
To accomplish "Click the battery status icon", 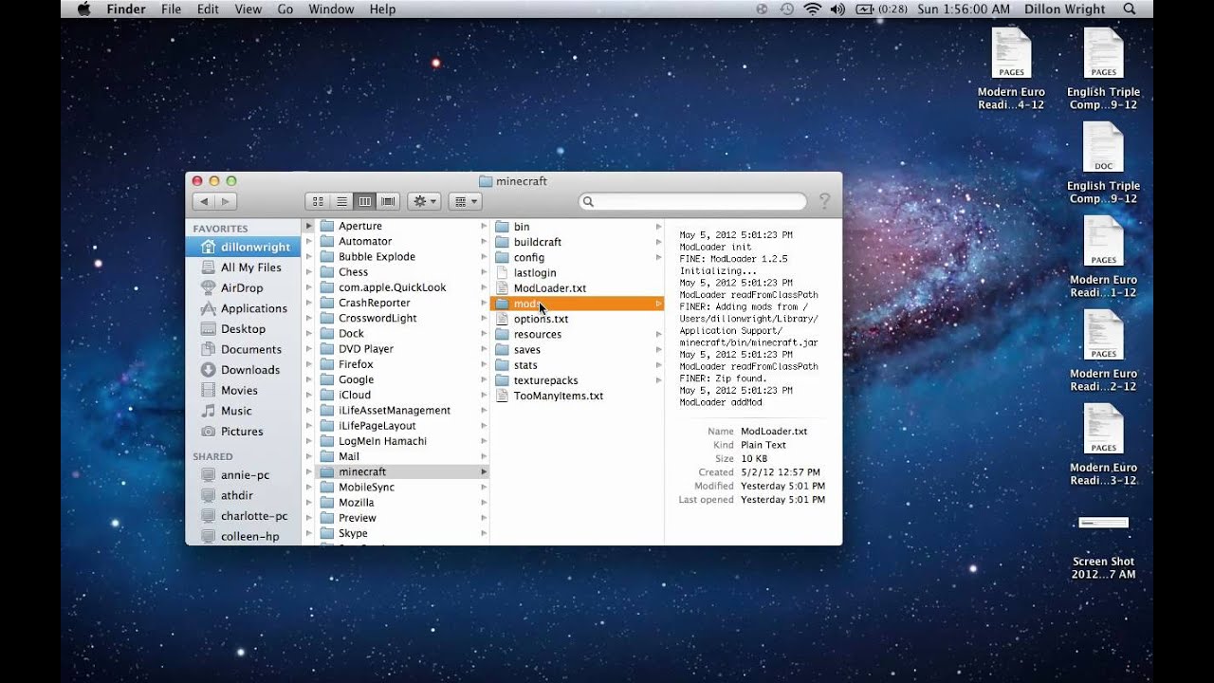I will 881,9.
